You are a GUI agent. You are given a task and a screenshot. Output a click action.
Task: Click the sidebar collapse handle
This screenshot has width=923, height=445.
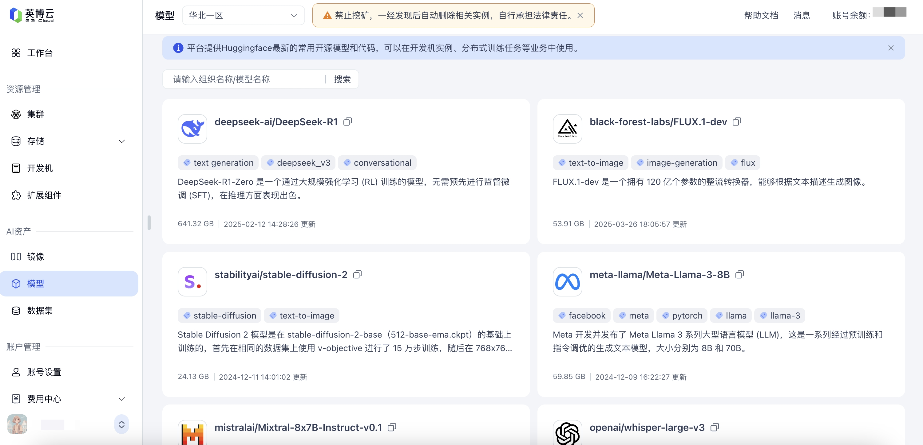[x=149, y=223]
